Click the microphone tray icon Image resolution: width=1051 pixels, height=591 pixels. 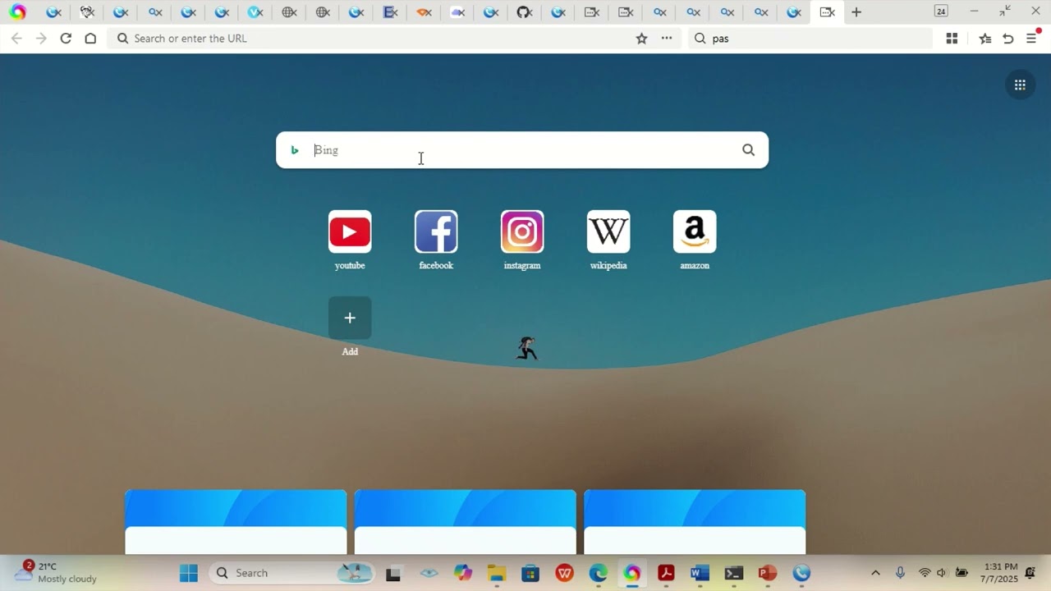tap(900, 573)
